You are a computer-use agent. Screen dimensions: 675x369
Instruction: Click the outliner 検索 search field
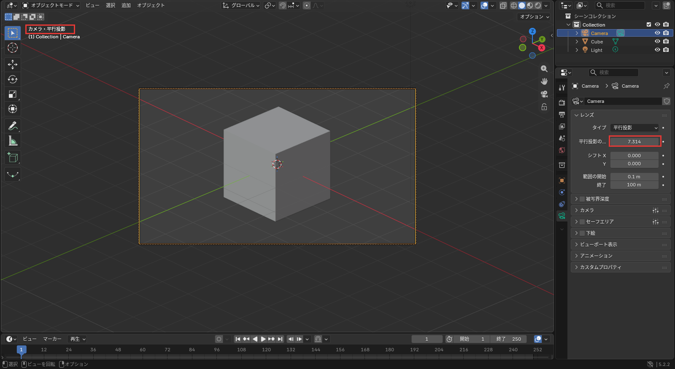point(620,5)
